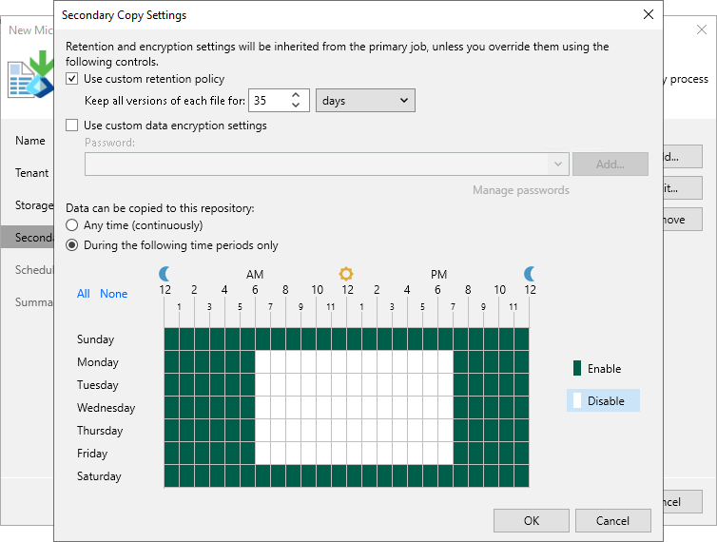Click the Add button in background wizard
This screenshot has height=542, width=717.
[x=682, y=157]
